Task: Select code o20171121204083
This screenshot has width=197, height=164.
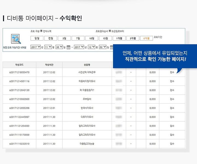Action: [19, 126]
